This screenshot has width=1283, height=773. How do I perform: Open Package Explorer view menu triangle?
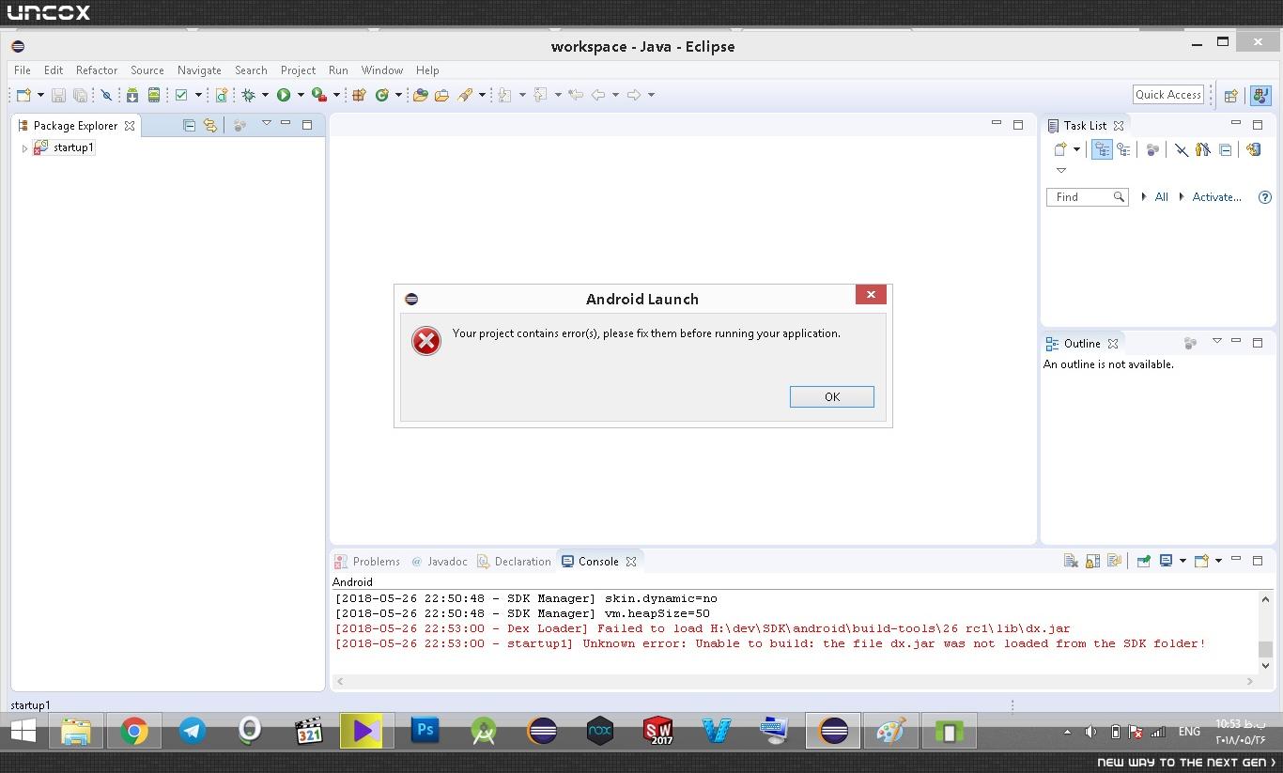[x=266, y=123]
